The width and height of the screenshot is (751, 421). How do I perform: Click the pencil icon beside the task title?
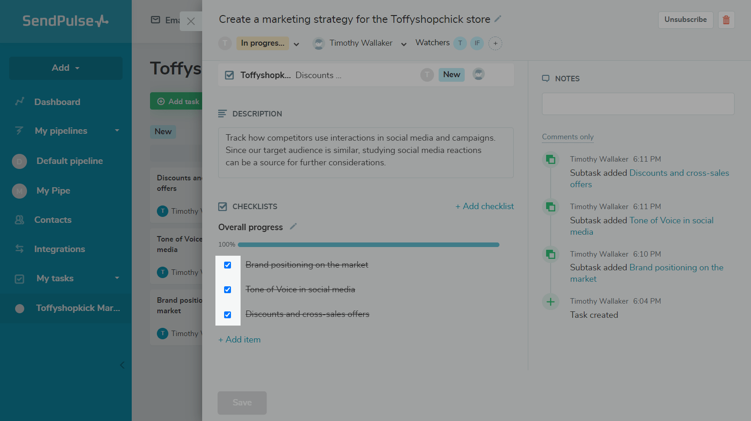(x=498, y=19)
